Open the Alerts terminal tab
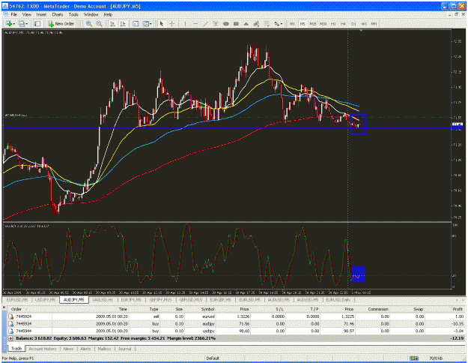The height and width of the screenshot is (363, 468). pyautogui.click(x=85, y=349)
